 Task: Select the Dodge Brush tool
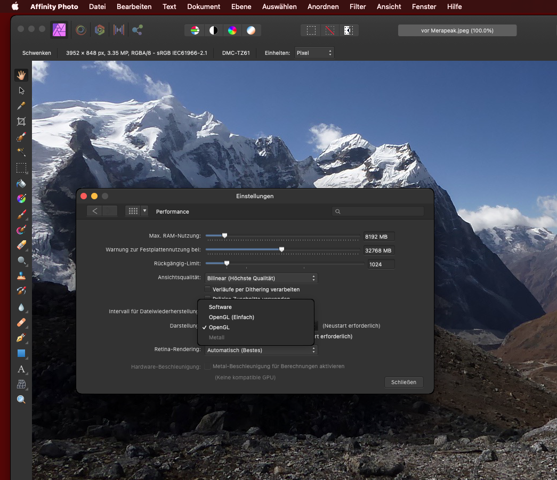21,261
